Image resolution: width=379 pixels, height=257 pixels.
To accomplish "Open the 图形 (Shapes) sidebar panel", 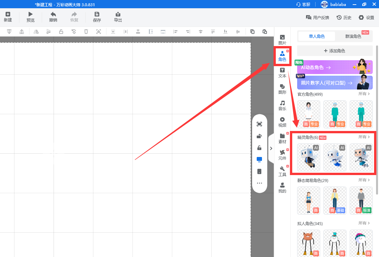I will (282, 89).
